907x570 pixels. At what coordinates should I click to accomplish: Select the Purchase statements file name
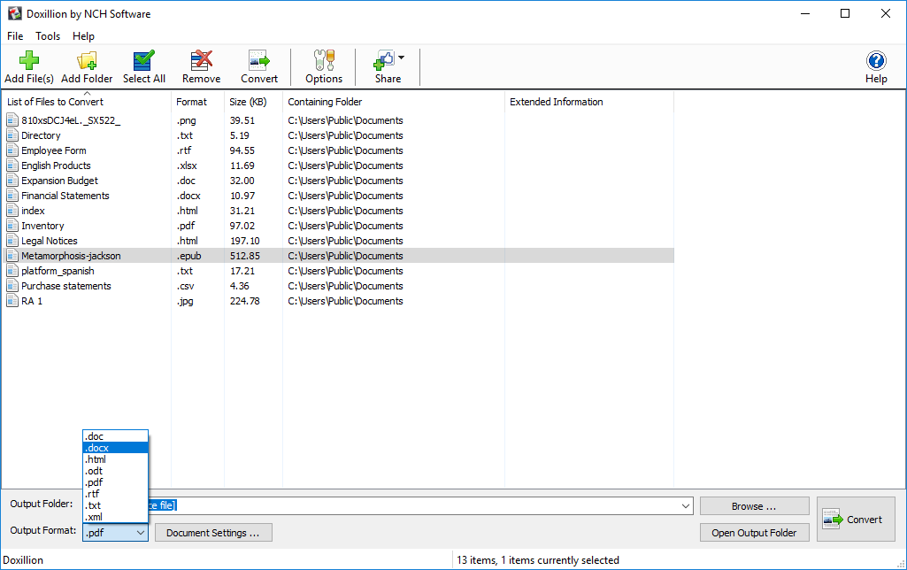click(x=66, y=286)
